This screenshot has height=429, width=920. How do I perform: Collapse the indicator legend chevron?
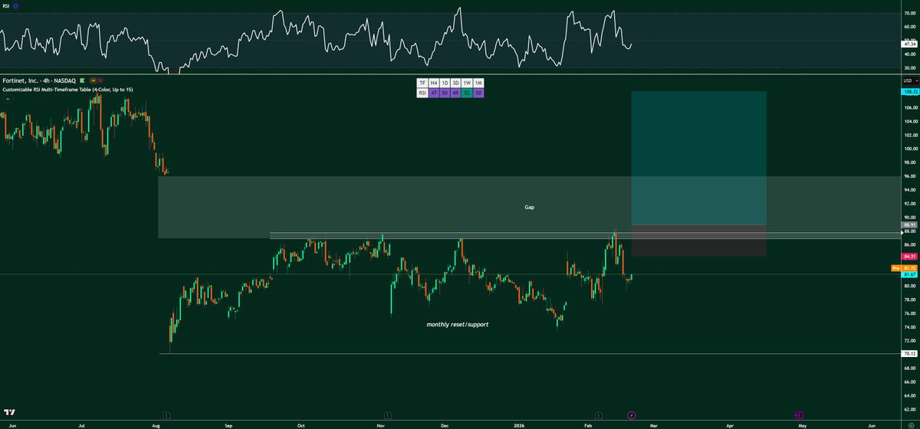[x=7, y=98]
